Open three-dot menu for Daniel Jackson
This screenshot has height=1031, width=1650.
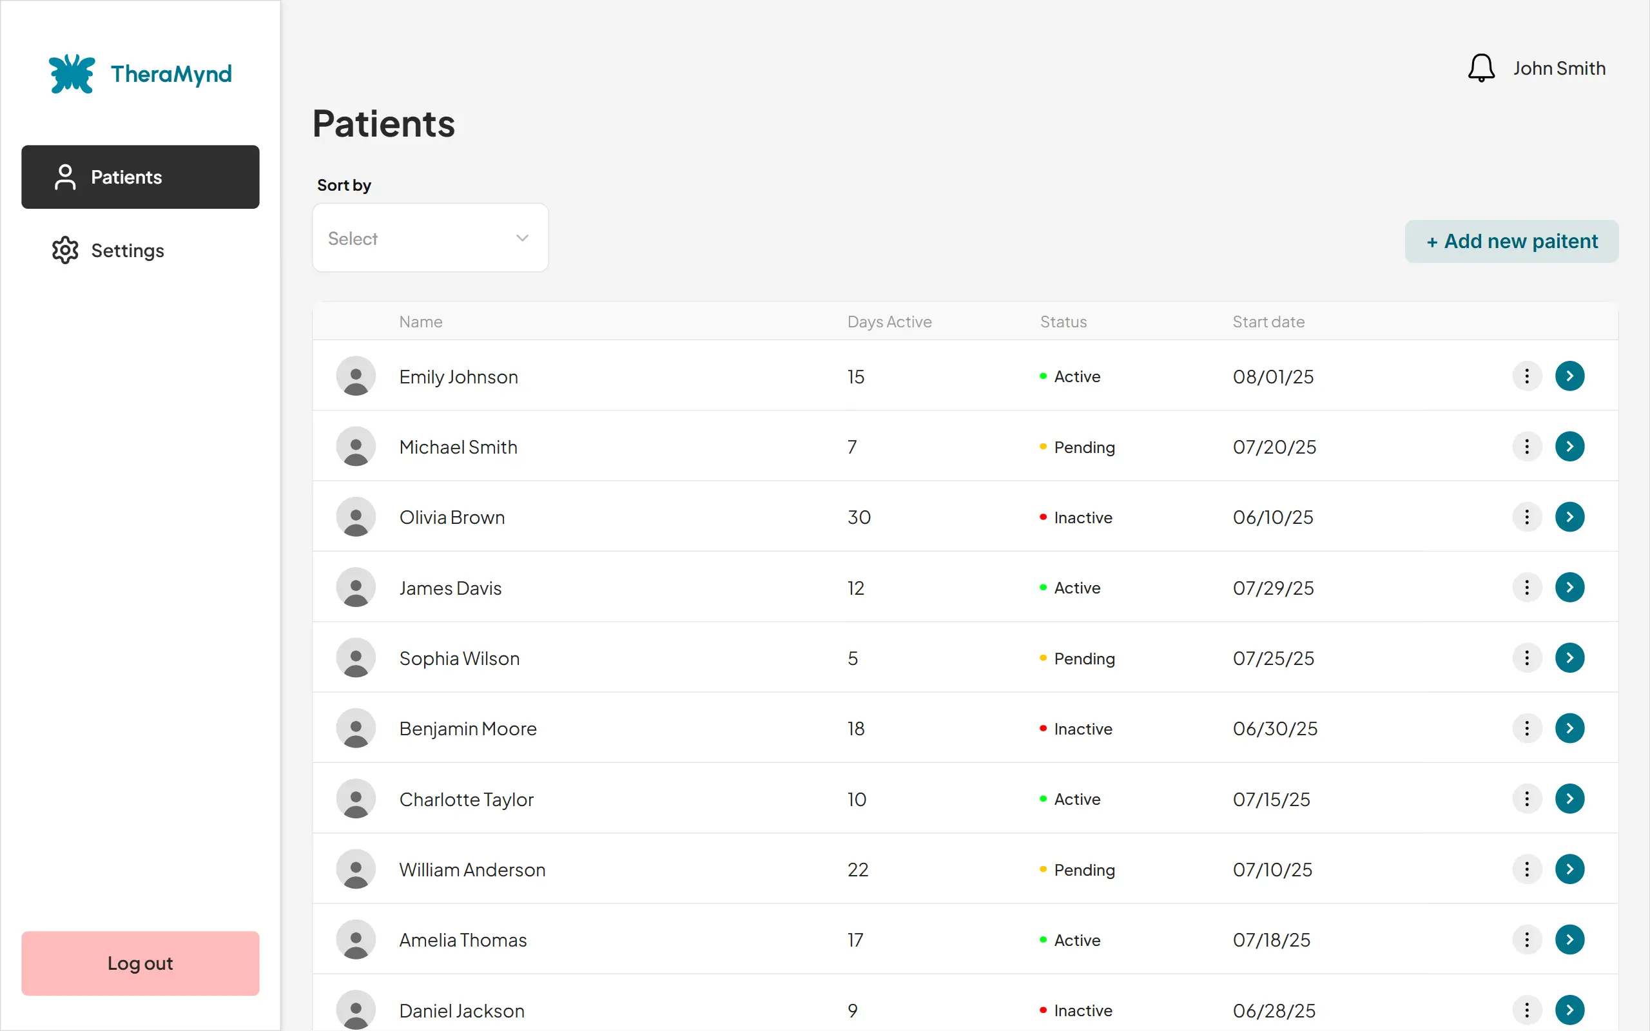(x=1527, y=1010)
